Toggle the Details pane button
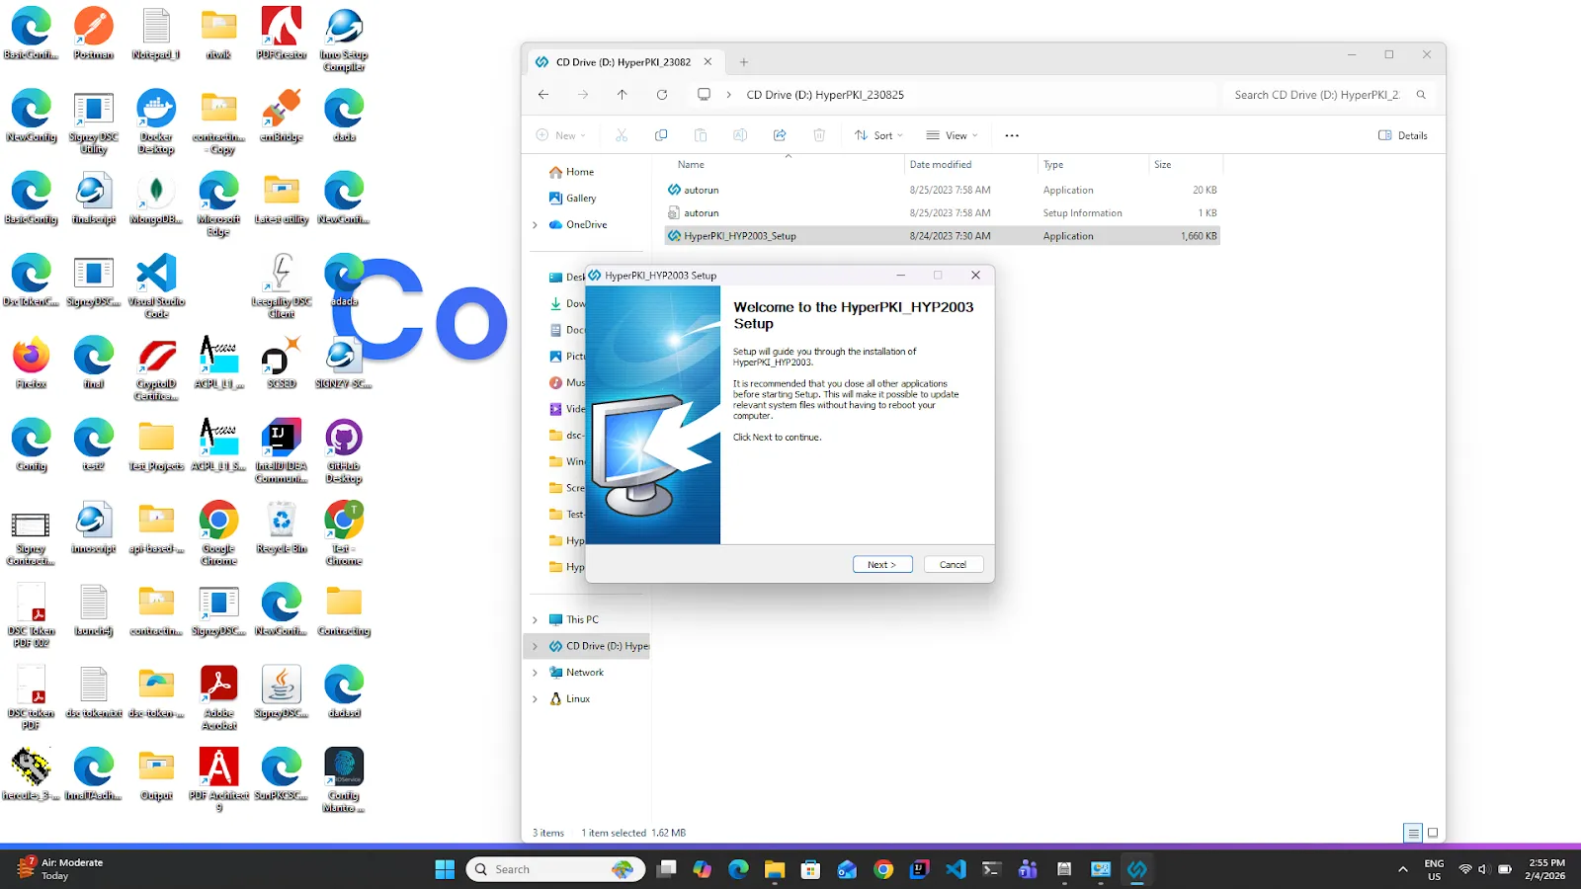Screen dimensions: 1581x889 click(x=1403, y=135)
